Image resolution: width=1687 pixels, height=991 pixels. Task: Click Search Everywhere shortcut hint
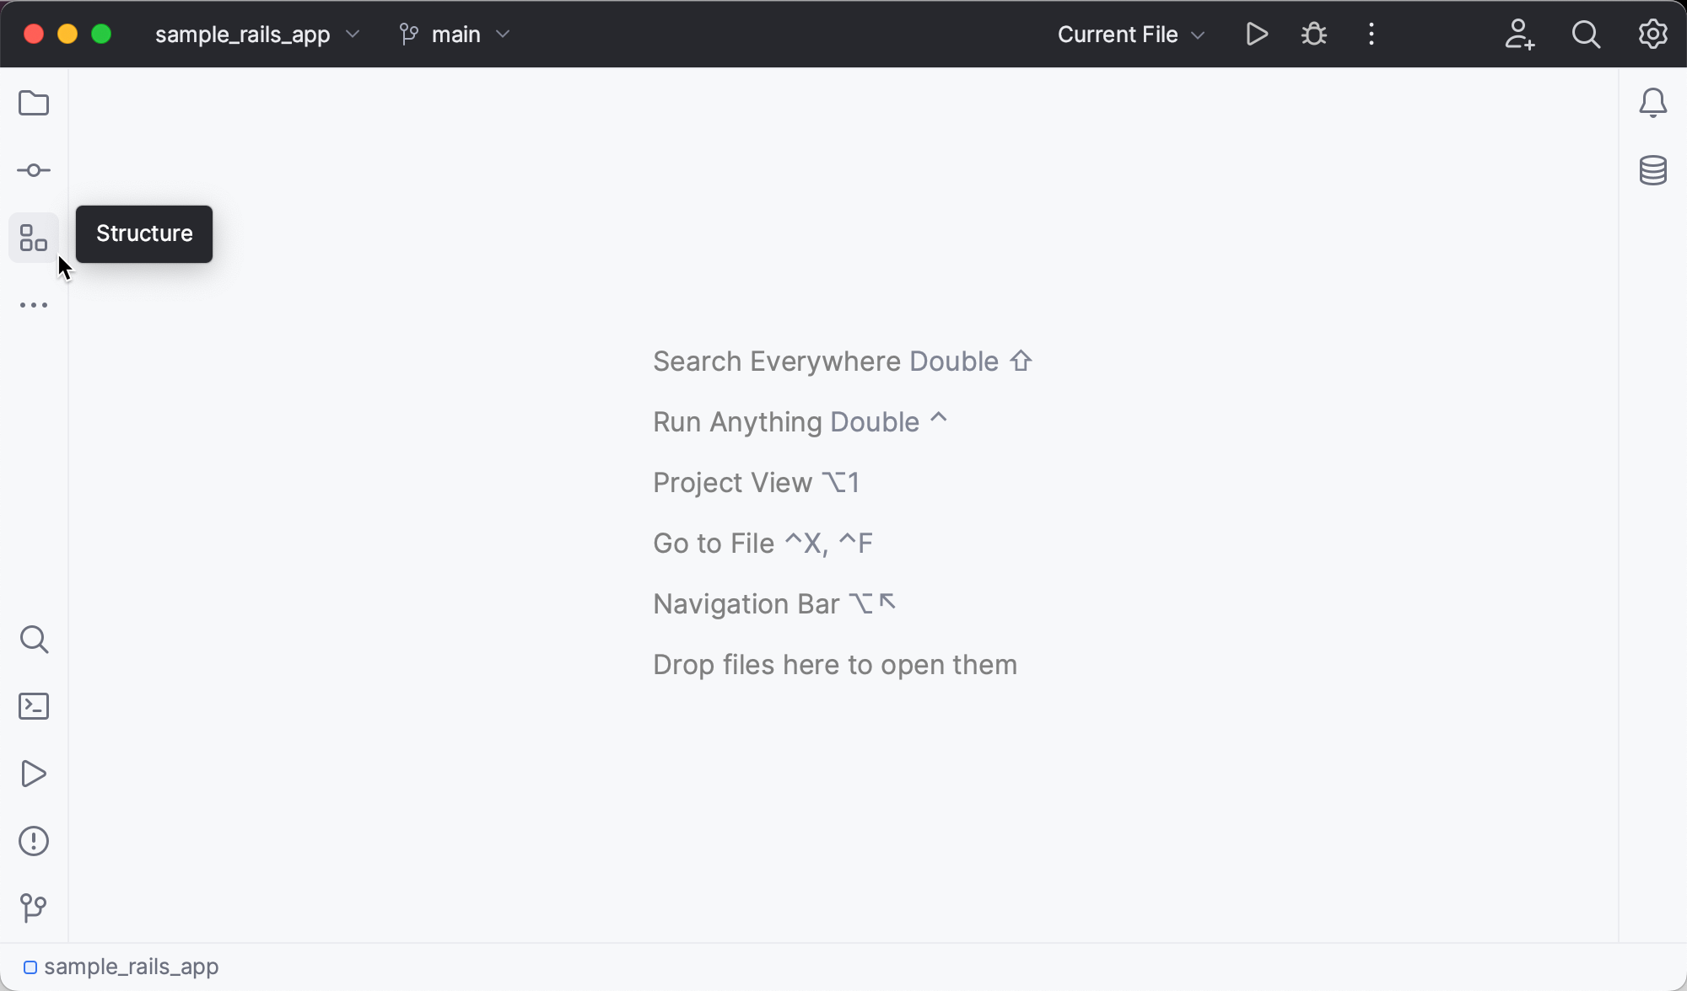pos(843,360)
